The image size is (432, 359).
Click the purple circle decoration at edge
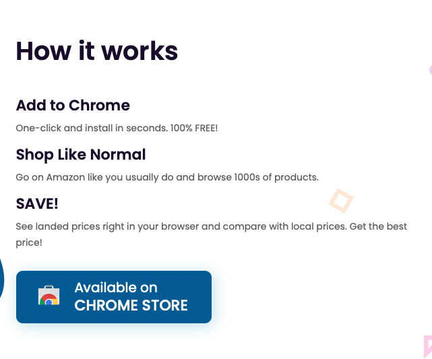click(x=431, y=70)
